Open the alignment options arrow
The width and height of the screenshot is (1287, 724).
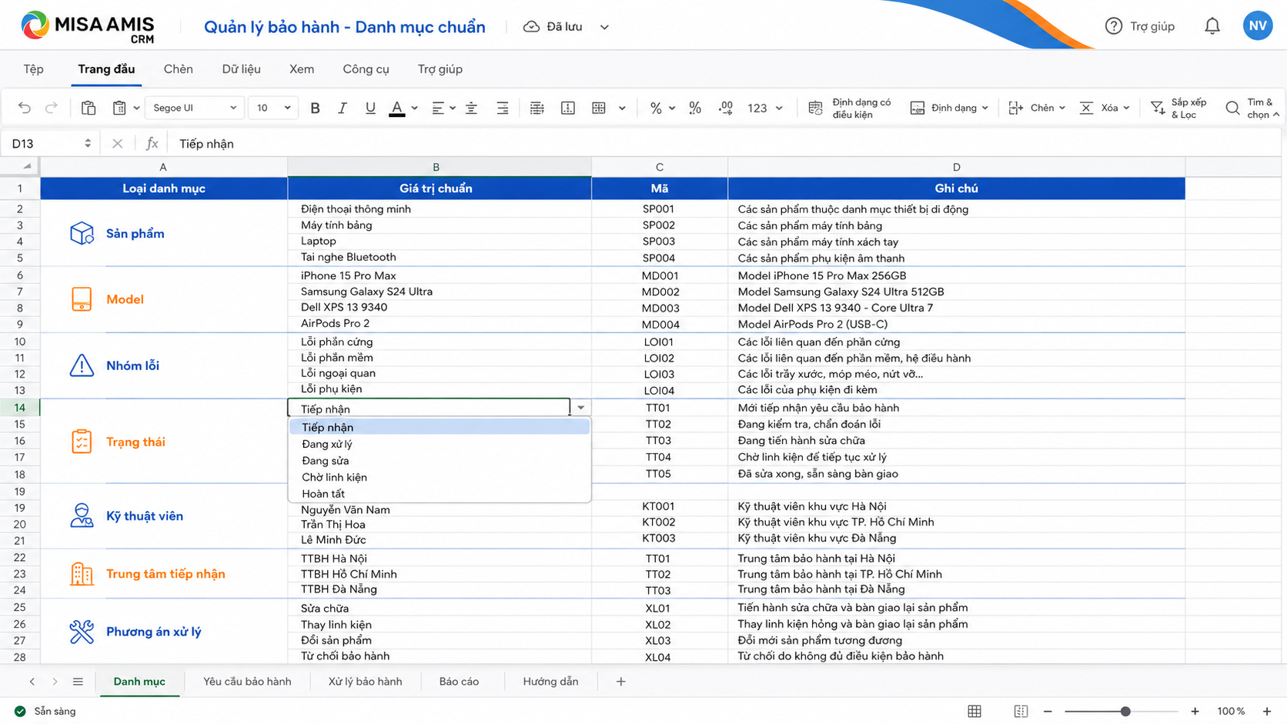(453, 108)
